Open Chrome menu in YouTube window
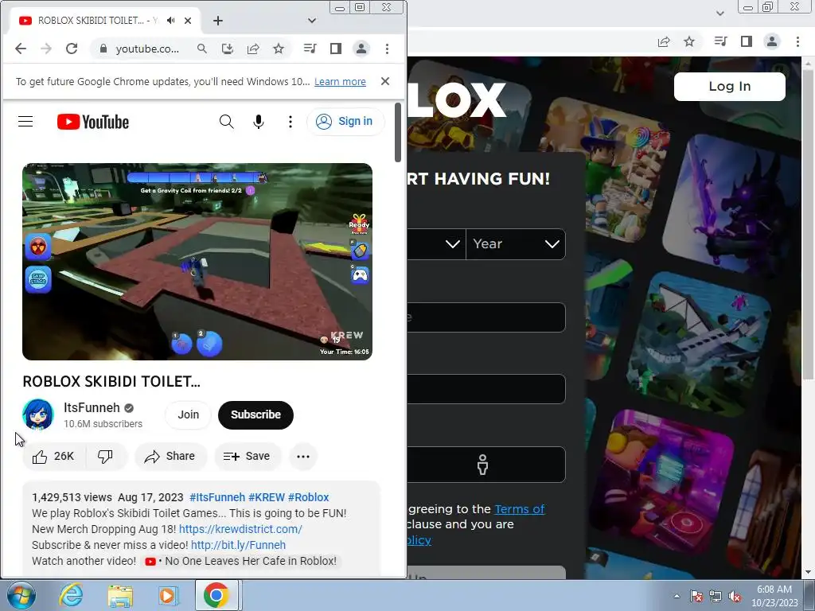Viewport: 815px width, 611px height. (x=387, y=49)
